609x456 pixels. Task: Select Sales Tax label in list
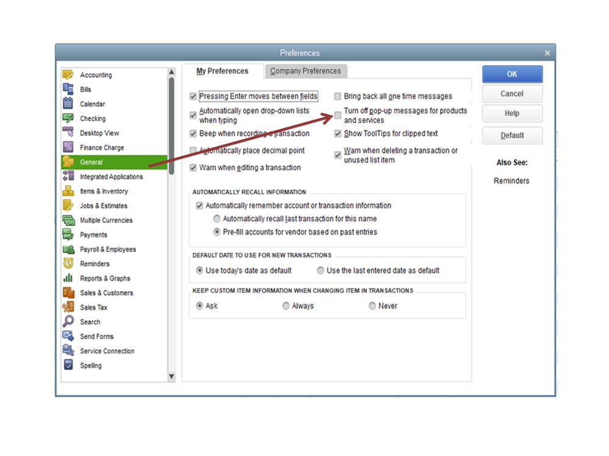(x=94, y=307)
